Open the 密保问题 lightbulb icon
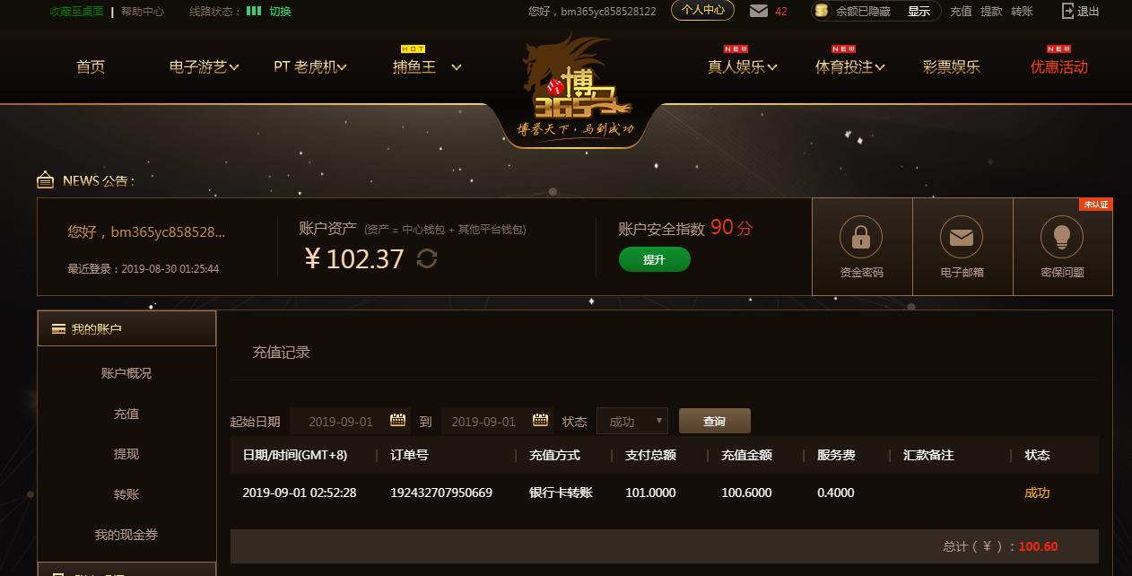Image resolution: width=1132 pixels, height=576 pixels. coord(1062,237)
